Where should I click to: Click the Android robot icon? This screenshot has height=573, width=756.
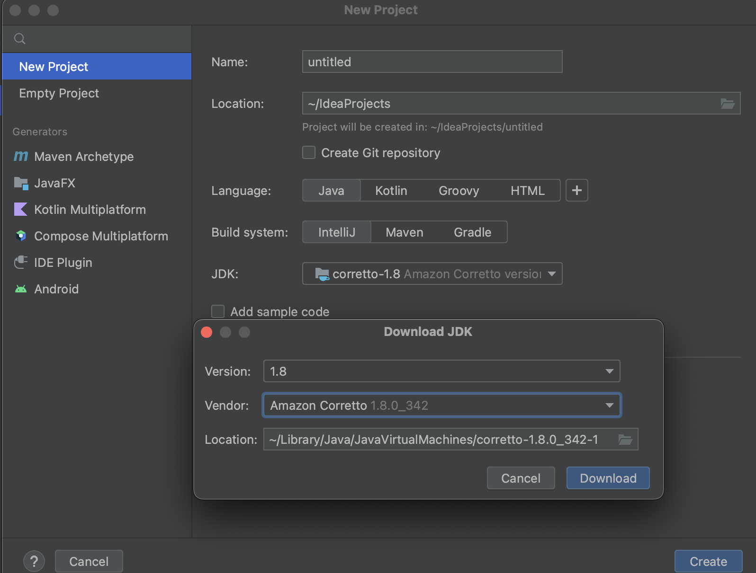[x=21, y=289]
